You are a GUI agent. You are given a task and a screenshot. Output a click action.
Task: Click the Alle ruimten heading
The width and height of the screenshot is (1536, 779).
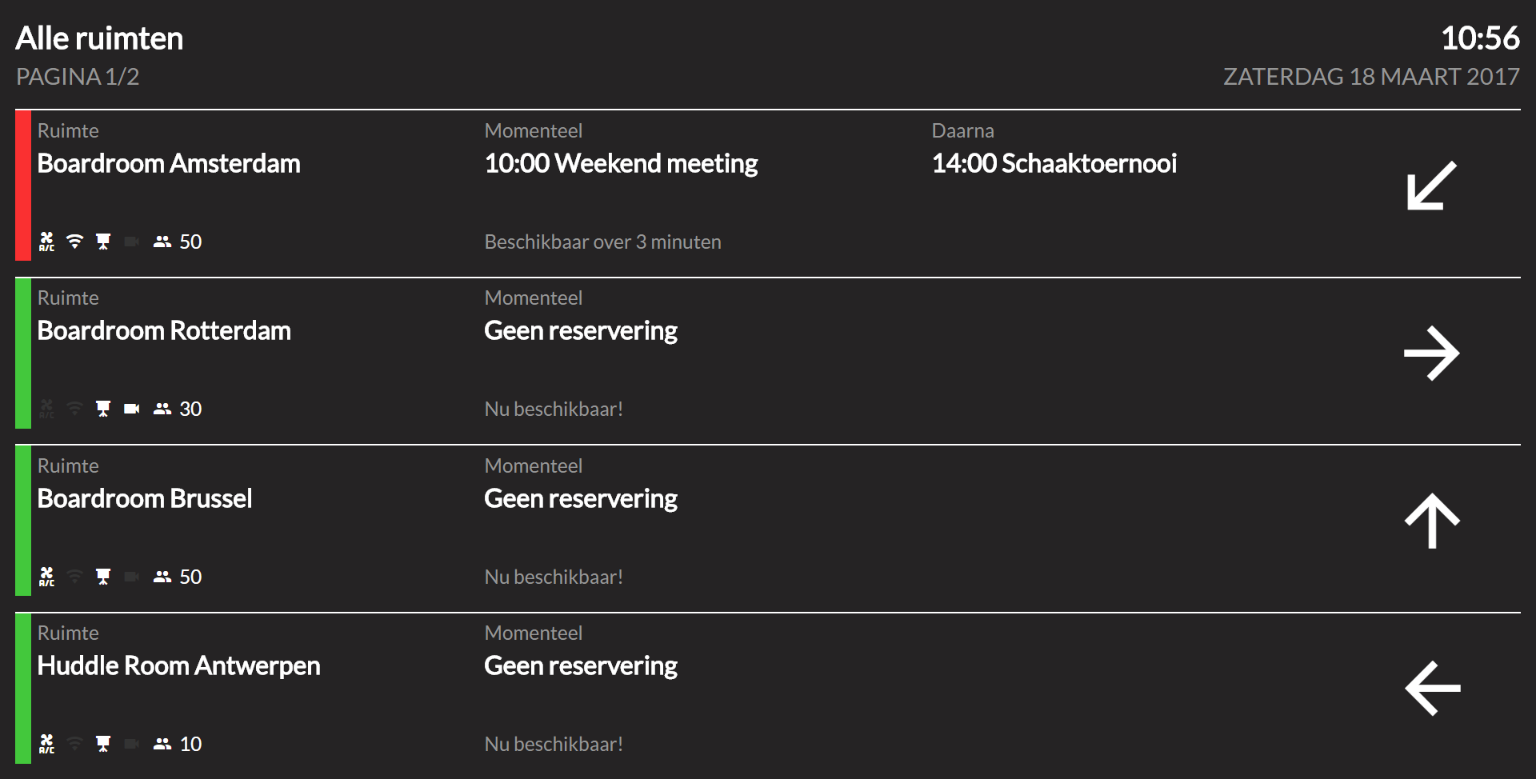tap(99, 38)
